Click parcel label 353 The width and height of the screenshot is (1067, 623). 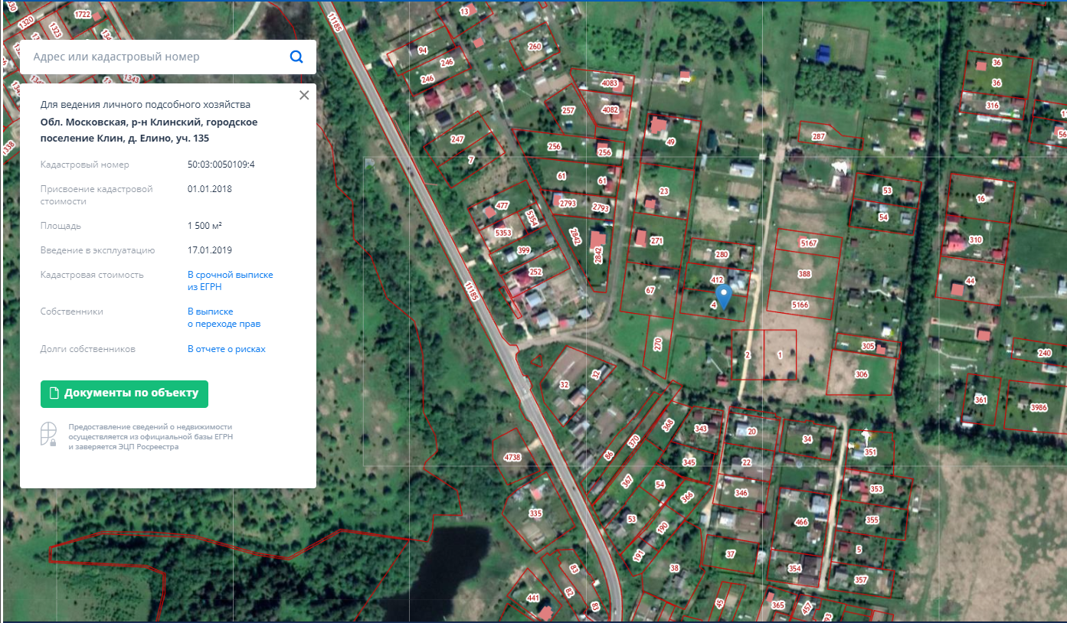(876, 489)
